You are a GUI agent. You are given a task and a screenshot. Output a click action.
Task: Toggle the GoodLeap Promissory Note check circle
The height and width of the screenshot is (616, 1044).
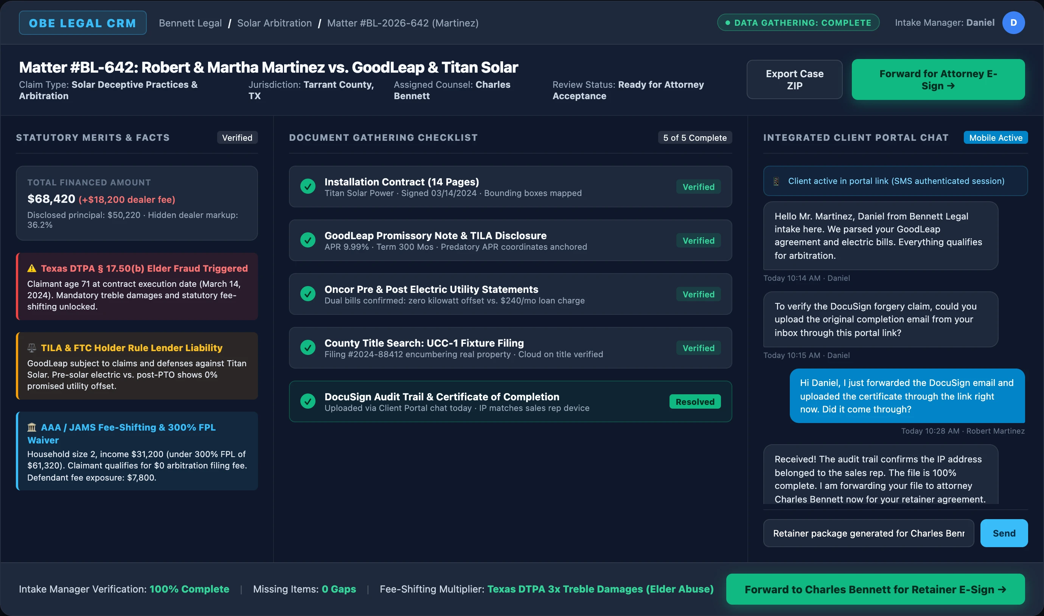308,240
